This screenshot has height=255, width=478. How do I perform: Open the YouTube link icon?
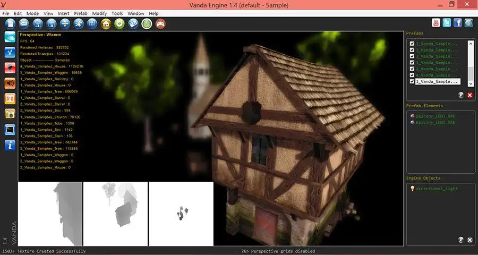coord(436,23)
